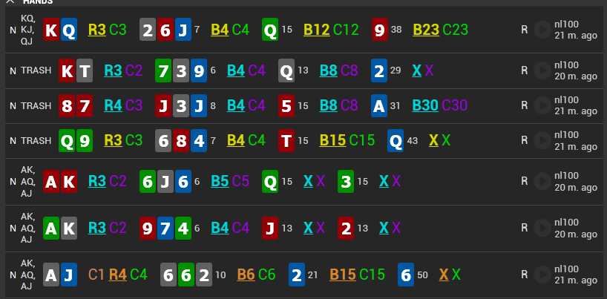Click the pot size 43 in Q 9 row

click(413, 140)
